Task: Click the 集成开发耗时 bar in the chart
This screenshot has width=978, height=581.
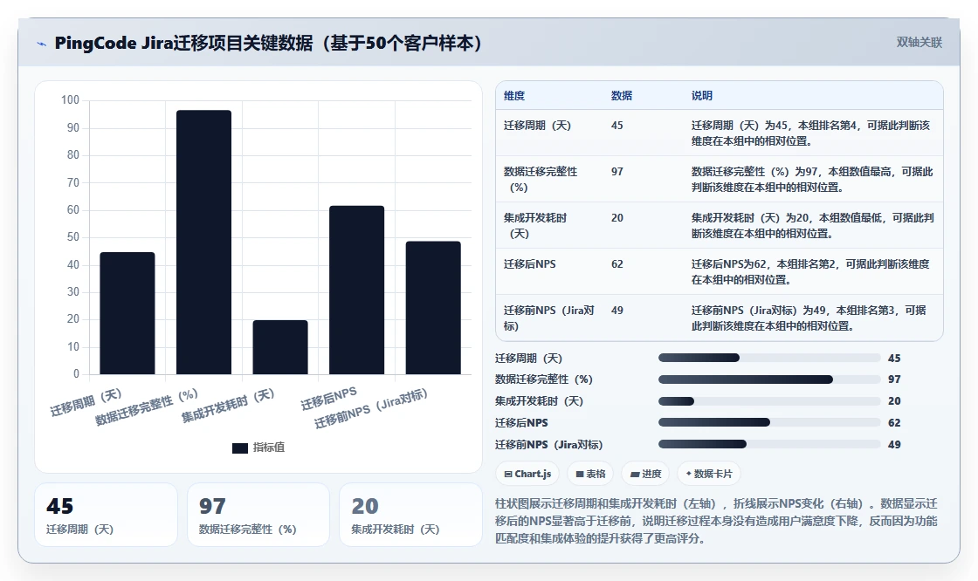Action: (x=280, y=347)
